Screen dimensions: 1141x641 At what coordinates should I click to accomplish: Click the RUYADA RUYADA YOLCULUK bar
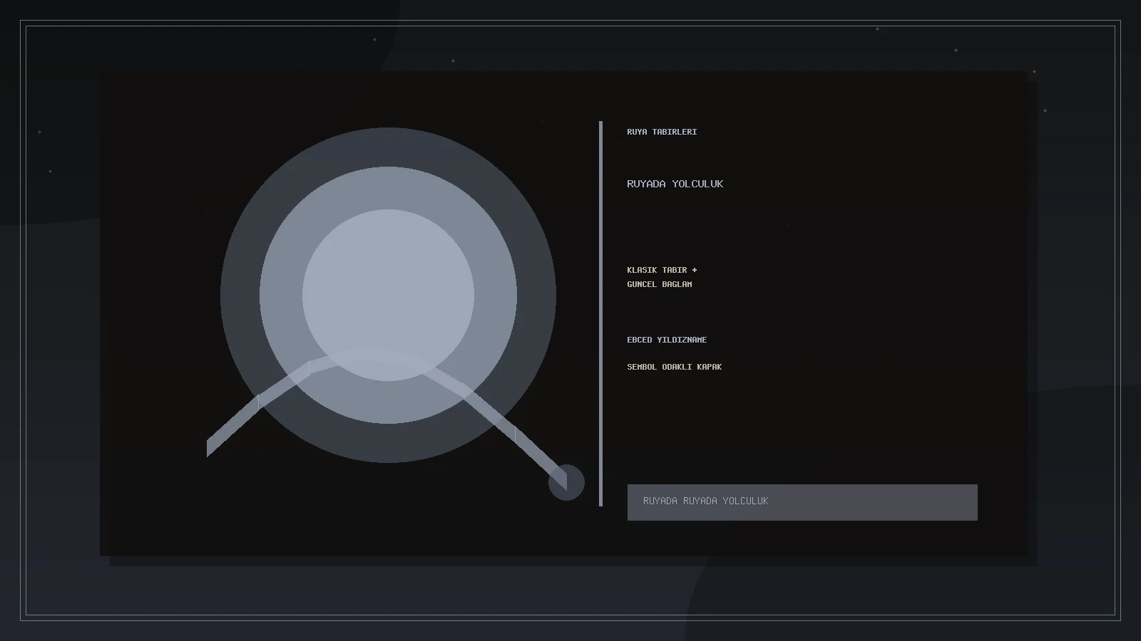[x=802, y=502]
